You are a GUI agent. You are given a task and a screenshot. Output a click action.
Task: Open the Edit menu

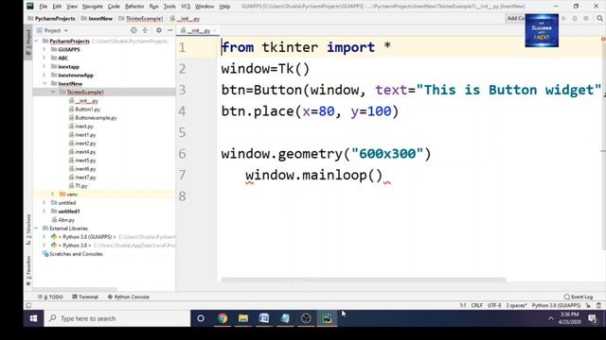[x=57, y=7]
